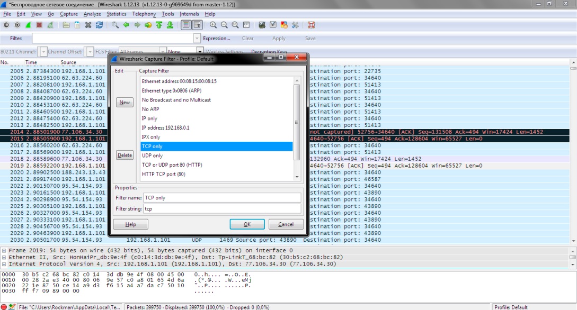Go to packet number icon
The image size is (577, 310).
[x=148, y=25]
